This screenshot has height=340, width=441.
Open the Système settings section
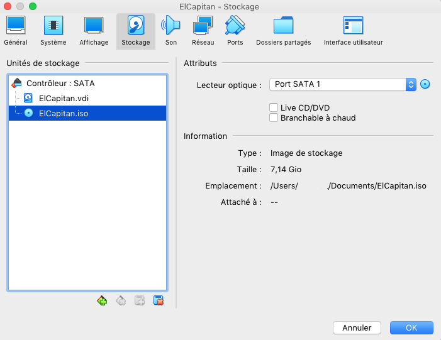[53, 31]
